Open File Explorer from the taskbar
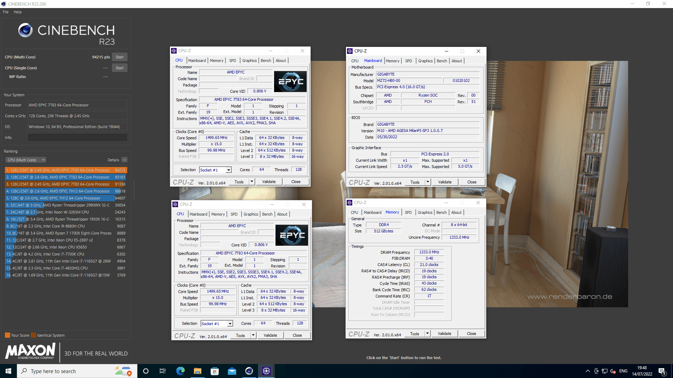673x378 pixels. 197,371
